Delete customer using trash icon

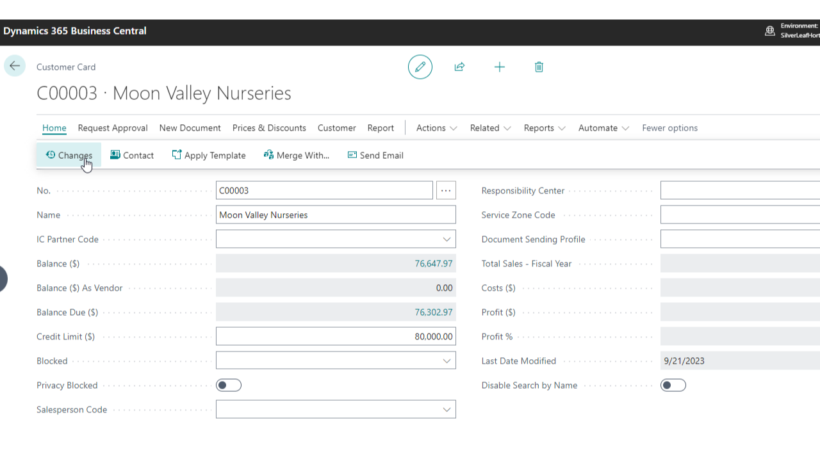(539, 67)
